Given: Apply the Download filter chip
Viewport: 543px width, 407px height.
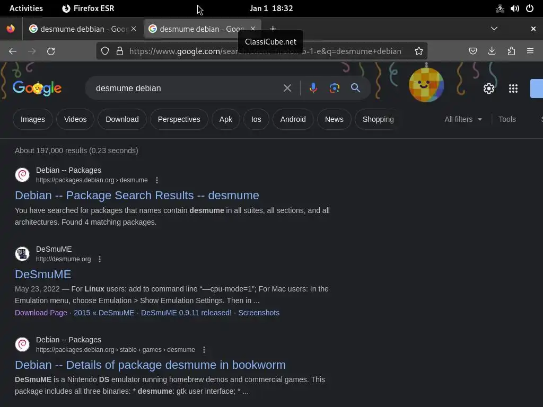Looking at the screenshot, I should click(x=122, y=119).
